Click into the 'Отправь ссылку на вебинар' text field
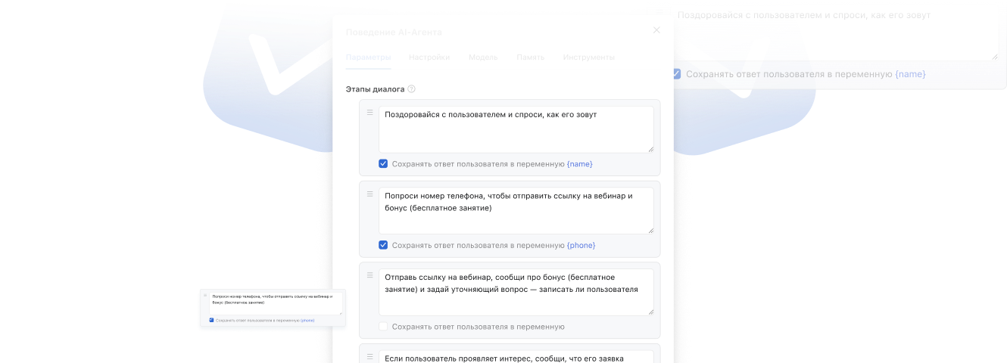 [x=515, y=291]
